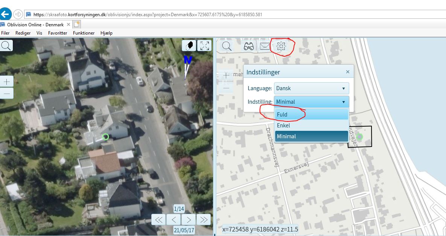The height and width of the screenshot is (236, 446).
Task: Open settings with the gear icon
Action: 281,46
